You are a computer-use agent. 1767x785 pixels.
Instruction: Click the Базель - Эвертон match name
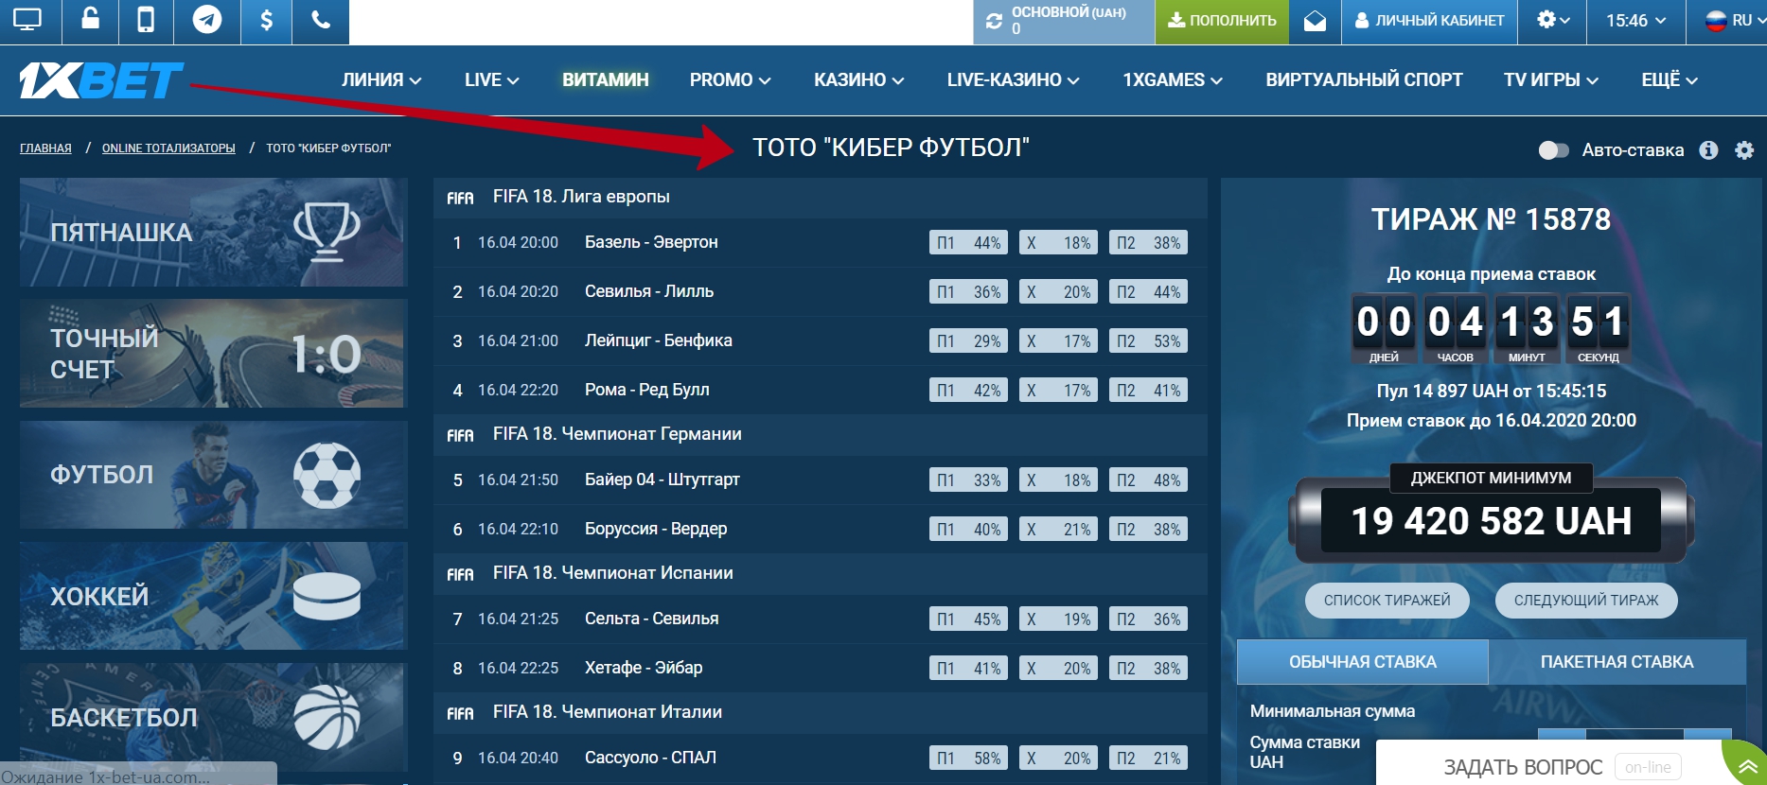pyautogui.click(x=651, y=242)
